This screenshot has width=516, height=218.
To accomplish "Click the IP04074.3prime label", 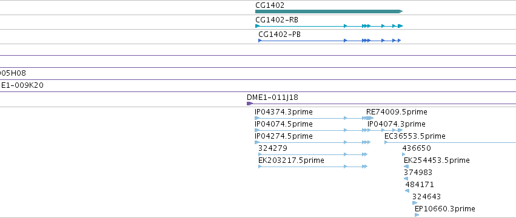I will tap(396, 124).
